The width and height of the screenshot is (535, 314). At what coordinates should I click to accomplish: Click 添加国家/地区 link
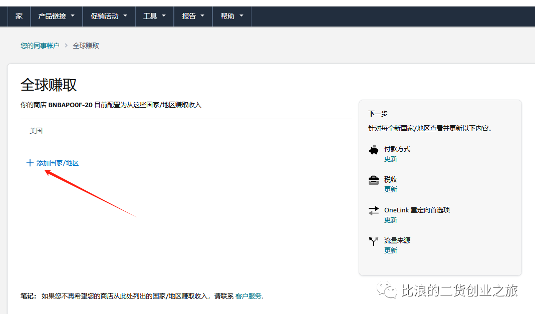[x=58, y=163]
